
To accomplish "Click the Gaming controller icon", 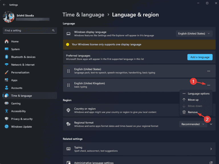I will 7,103.
